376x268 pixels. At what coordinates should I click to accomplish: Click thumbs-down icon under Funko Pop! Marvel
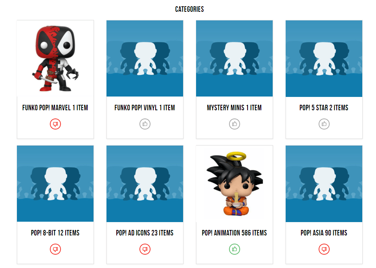coord(55,124)
